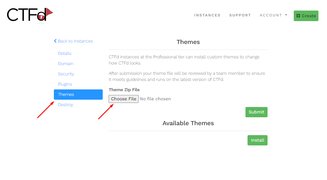Click the back chevron arrow icon
Image resolution: width=327 pixels, height=180 pixels.
[55, 41]
